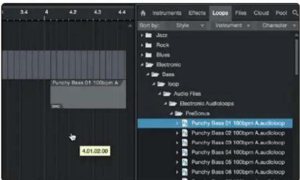The height and width of the screenshot is (180, 300).
Task: Click the Rock folder icon
Action: [x=148, y=45]
